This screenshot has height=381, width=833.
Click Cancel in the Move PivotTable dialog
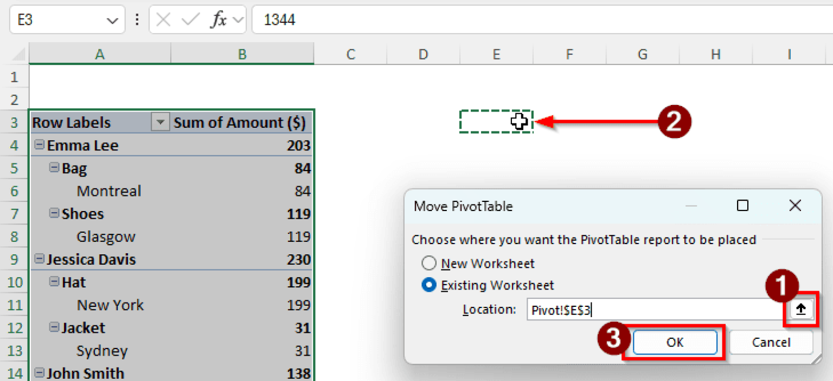click(771, 342)
